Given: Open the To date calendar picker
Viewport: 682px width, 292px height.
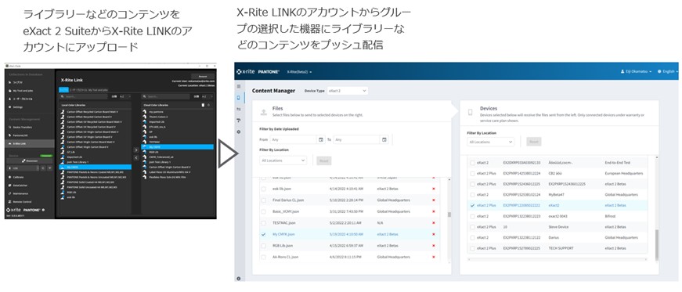Looking at the screenshot, I should (x=384, y=139).
